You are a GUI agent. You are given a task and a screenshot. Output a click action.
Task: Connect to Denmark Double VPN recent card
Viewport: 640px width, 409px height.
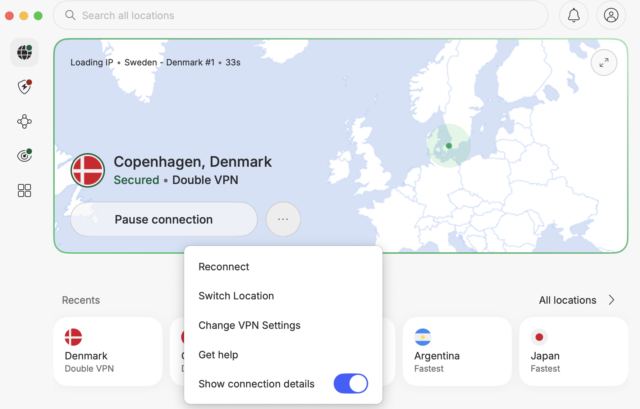108,351
